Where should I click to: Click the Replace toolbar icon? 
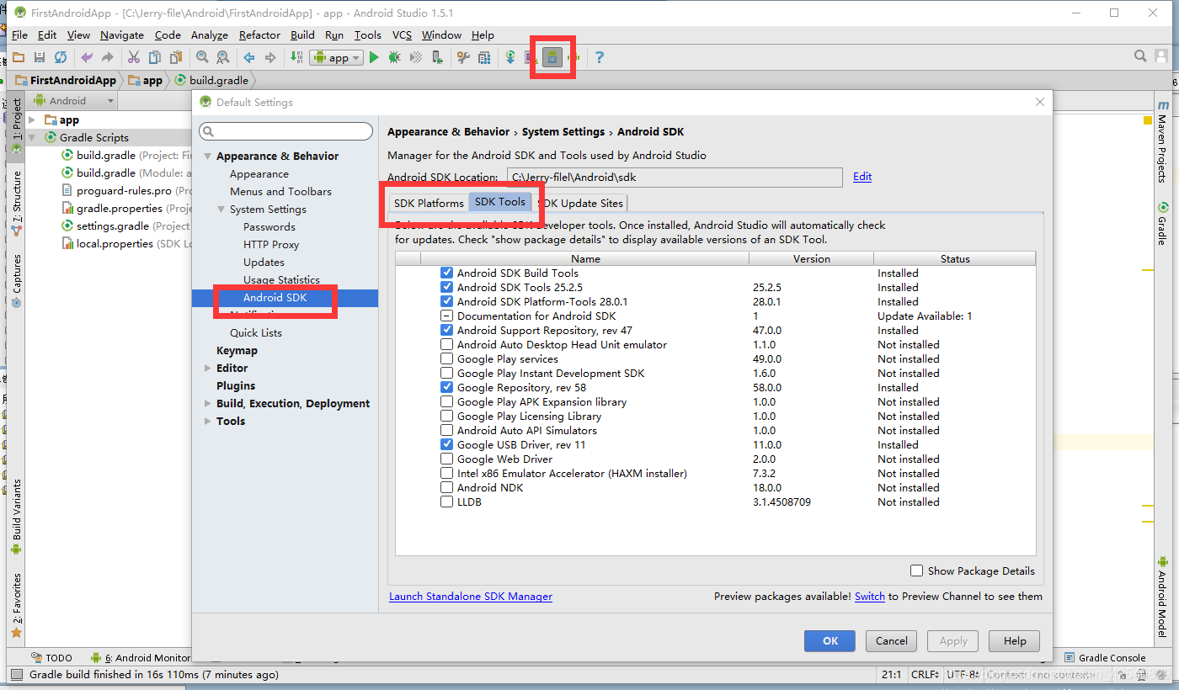click(x=223, y=57)
